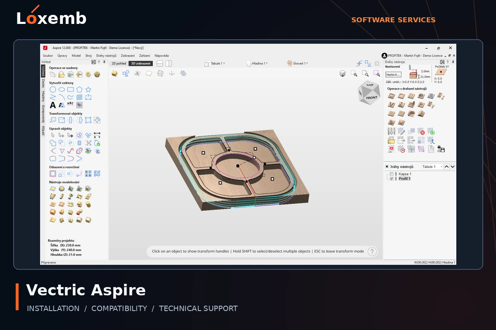Open the drilling toolpath icon

411,96
